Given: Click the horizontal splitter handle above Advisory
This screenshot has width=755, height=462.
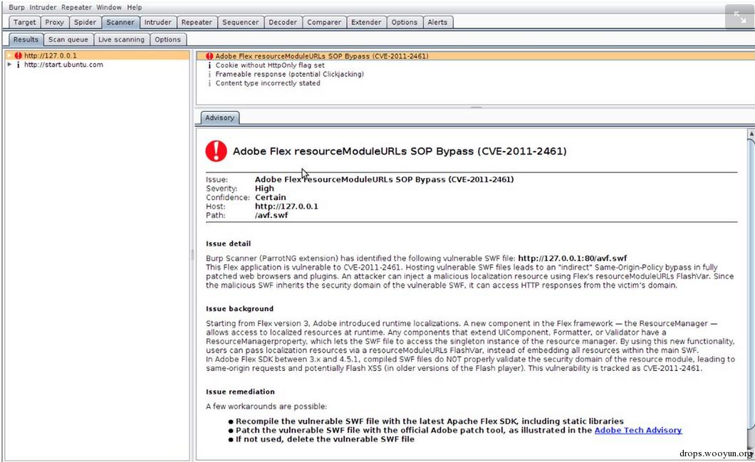Looking at the screenshot, I should 476,107.
